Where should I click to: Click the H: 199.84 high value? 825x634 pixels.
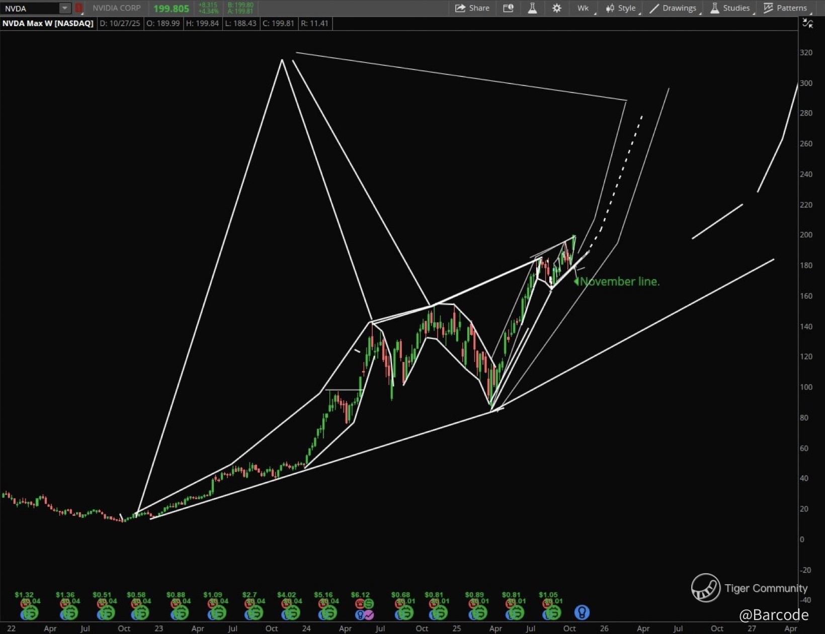tap(202, 24)
